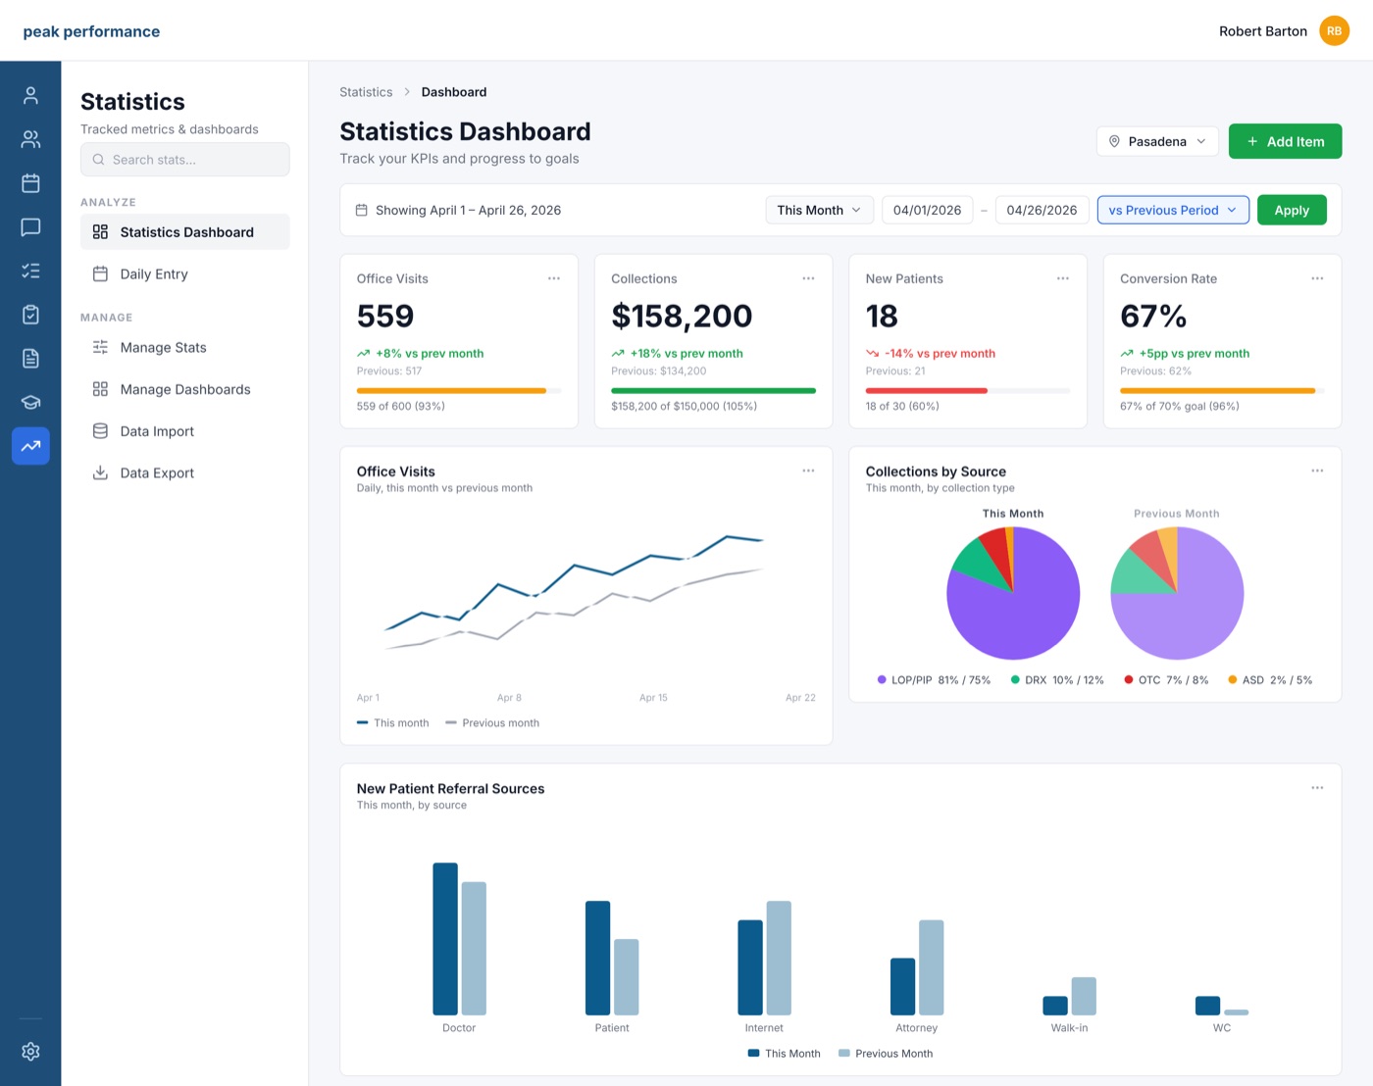
Task: Toggle OTC pie legend entry
Action: pos(1166,680)
